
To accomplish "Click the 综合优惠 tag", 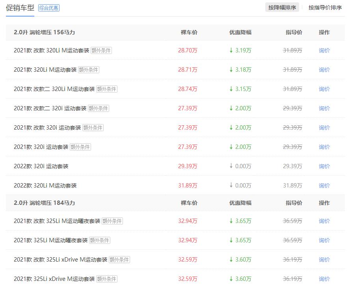I will [48, 8].
